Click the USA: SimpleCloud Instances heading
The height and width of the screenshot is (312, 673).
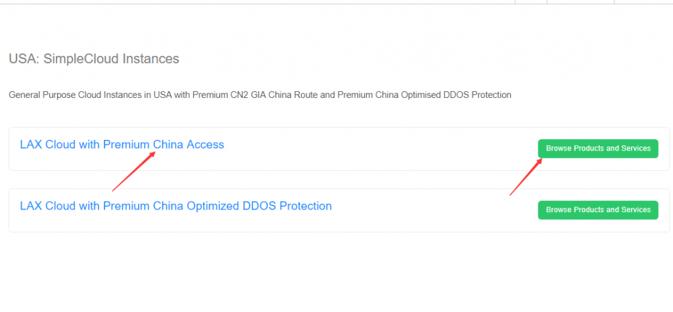click(x=93, y=59)
